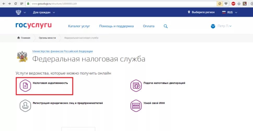The image size is (253, 131).
Task: Click Федеральная налоговая служба breadcrumb text
Action: 81,38
